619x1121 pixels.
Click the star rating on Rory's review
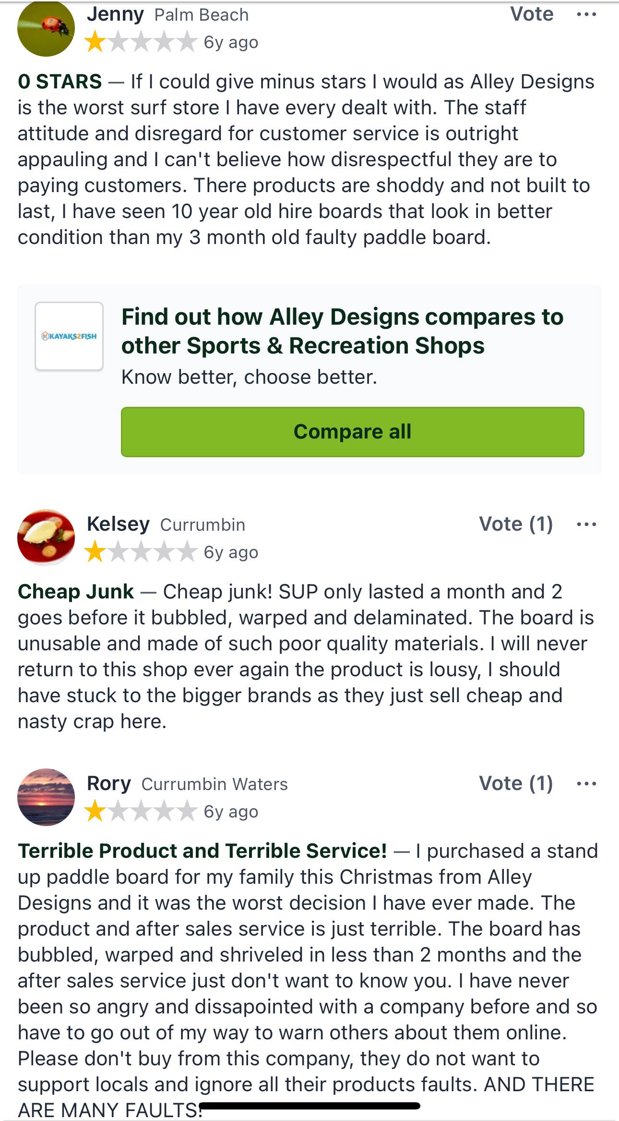click(141, 812)
